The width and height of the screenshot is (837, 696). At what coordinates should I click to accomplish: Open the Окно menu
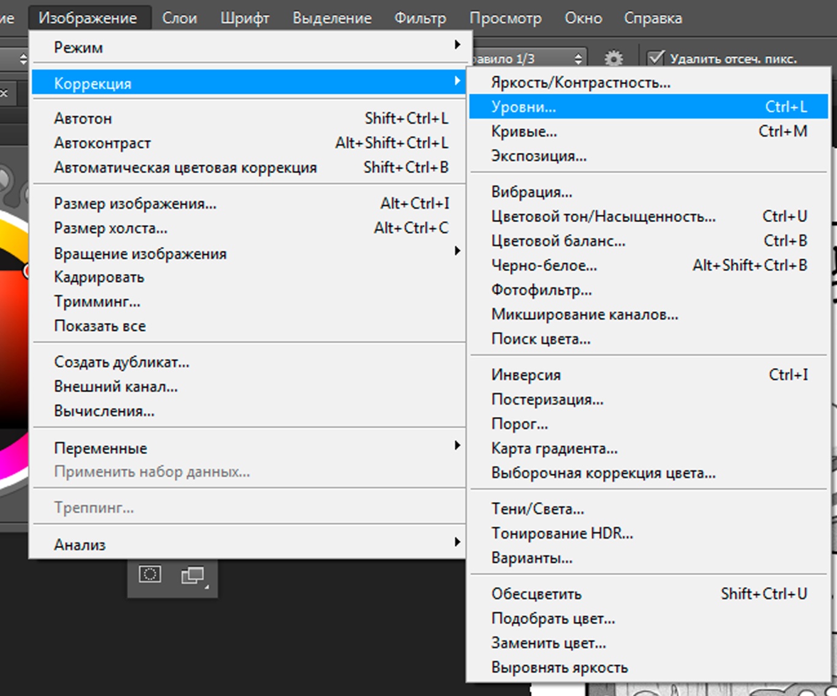[x=583, y=18]
